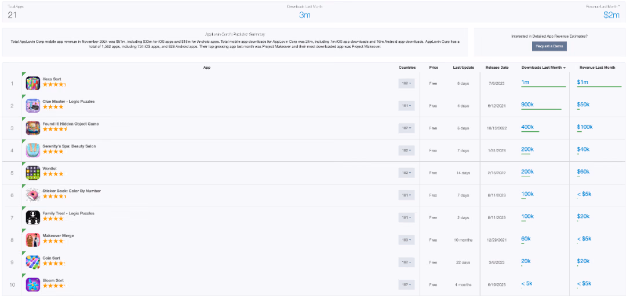
Task: Expand countries dropdown for Coin Sort
Action: [406, 262]
